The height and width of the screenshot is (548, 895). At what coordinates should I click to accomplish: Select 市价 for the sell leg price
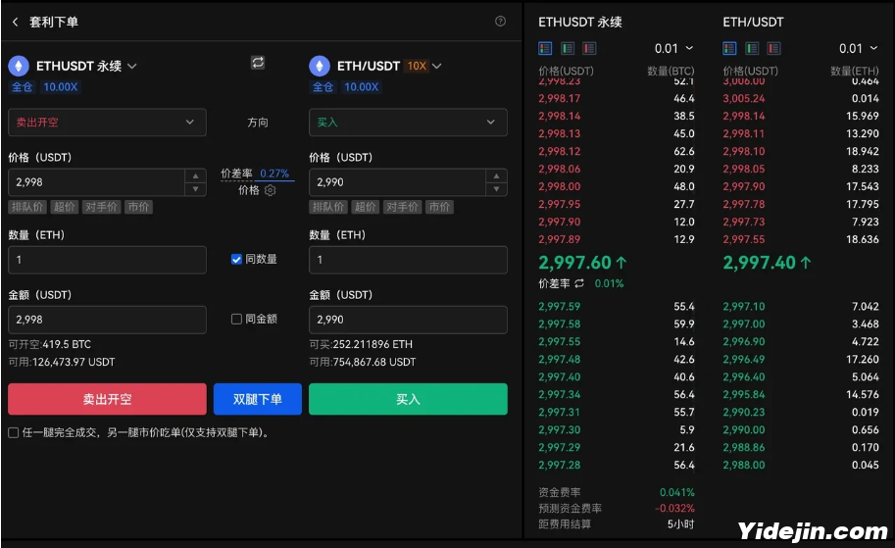tap(138, 207)
